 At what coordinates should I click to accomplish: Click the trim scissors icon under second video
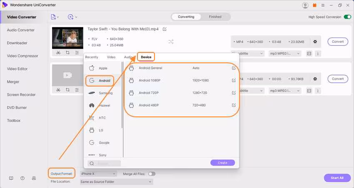(58, 90)
